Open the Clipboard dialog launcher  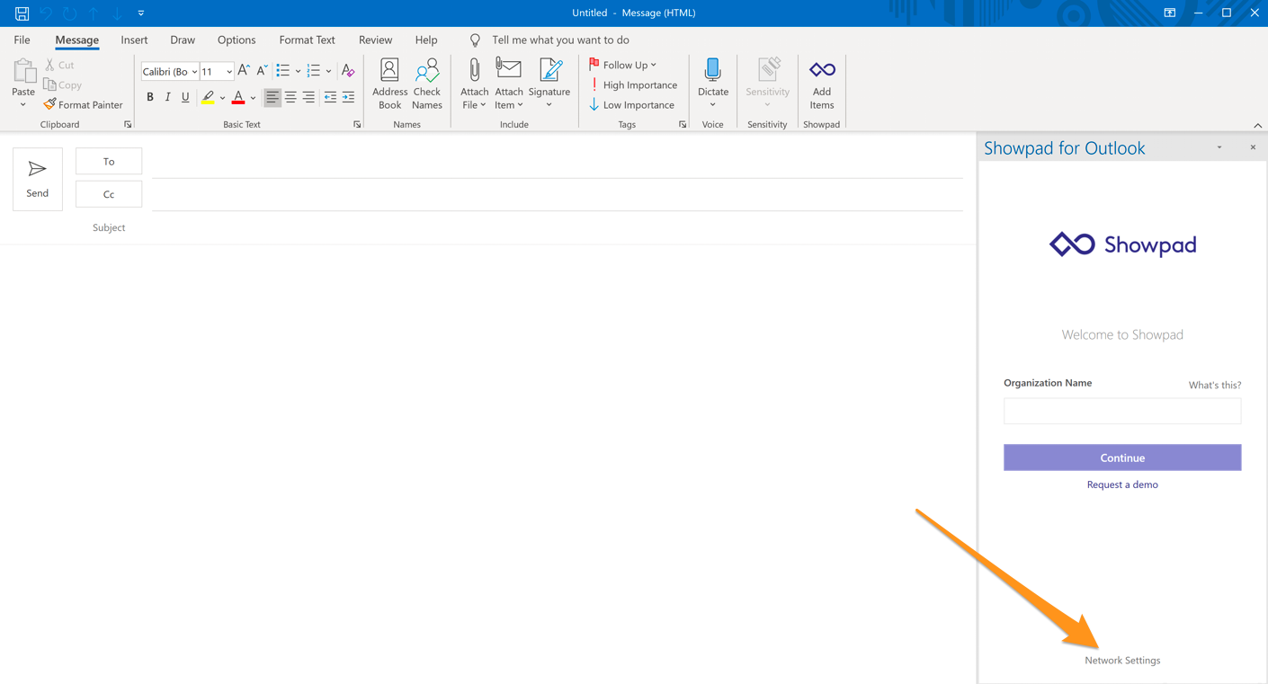tap(128, 124)
